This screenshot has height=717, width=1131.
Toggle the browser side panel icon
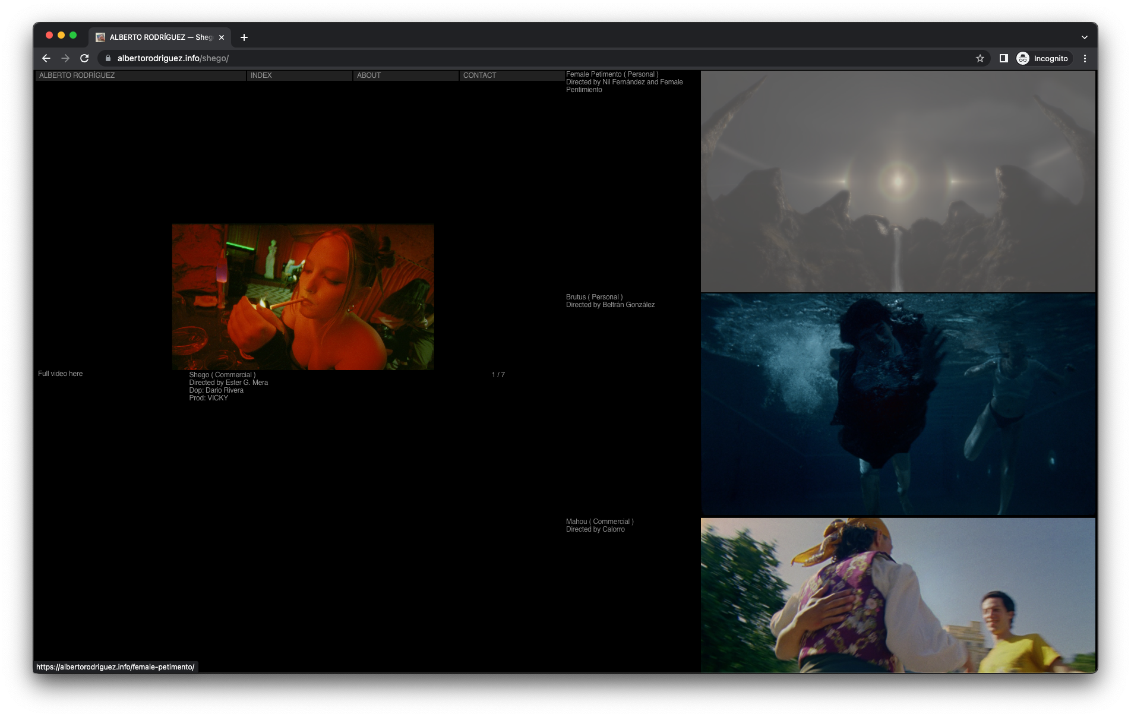1003,58
